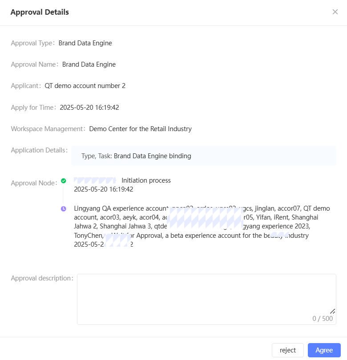Screen dimensions: 347x360
Task: Focus the Approval description text box
Action: click(206, 293)
